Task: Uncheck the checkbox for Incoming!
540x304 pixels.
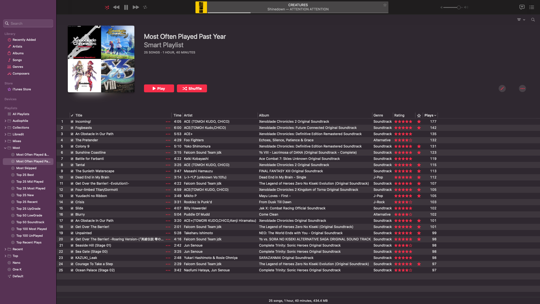Action: 72,122
